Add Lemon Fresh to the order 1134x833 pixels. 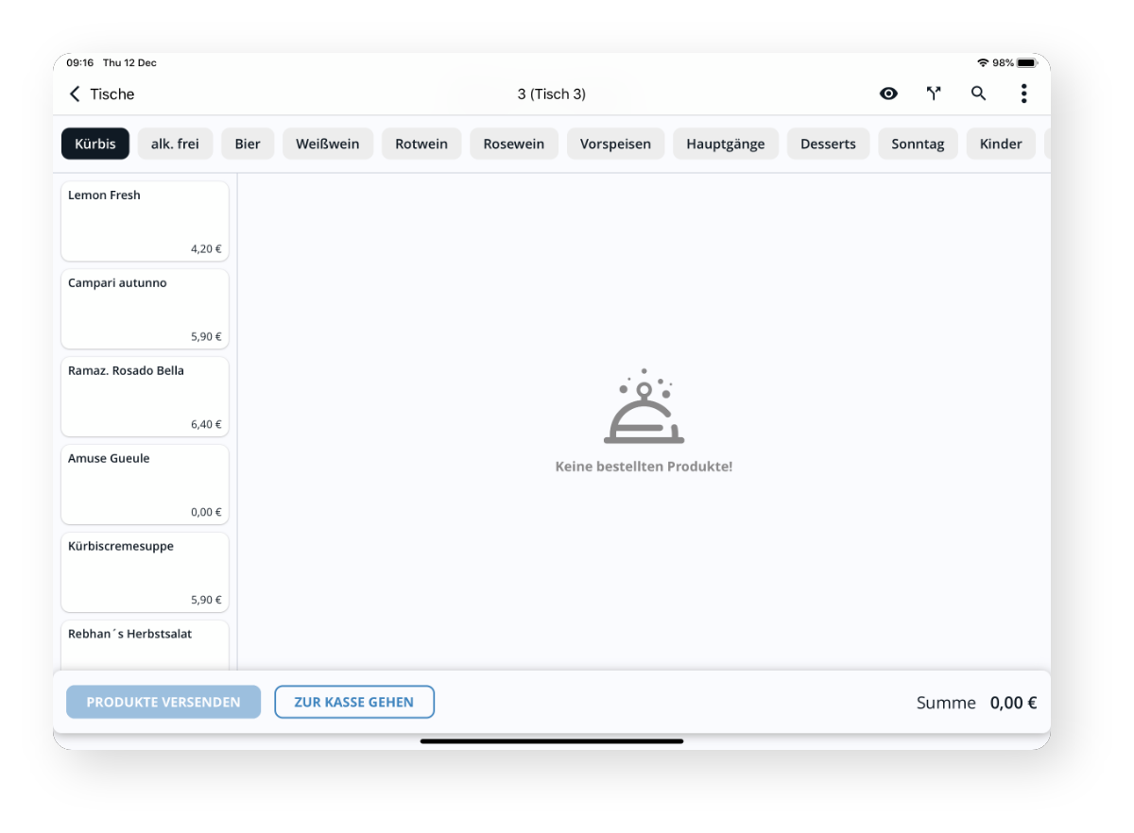(145, 221)
